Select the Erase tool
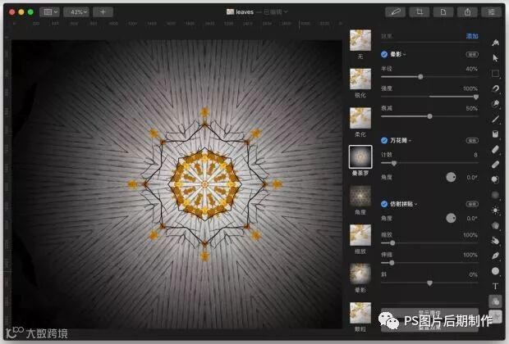The width and height of the screenshot is (509, 344). point(495,149)
